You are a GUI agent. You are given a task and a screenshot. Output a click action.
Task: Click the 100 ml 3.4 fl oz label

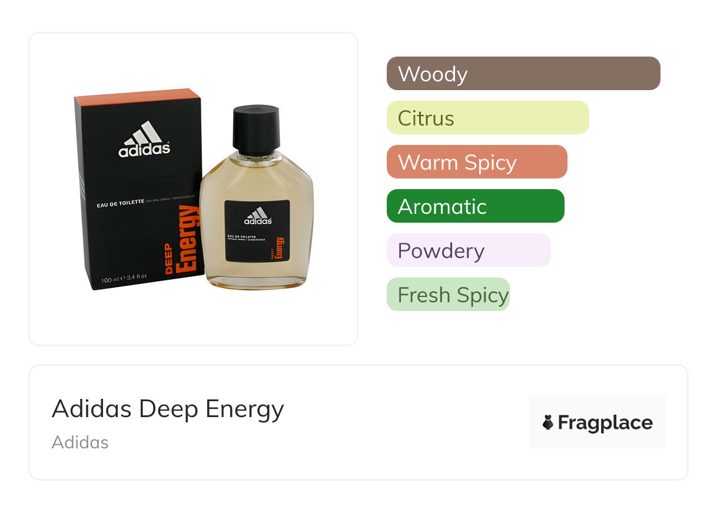click(124, 277)
